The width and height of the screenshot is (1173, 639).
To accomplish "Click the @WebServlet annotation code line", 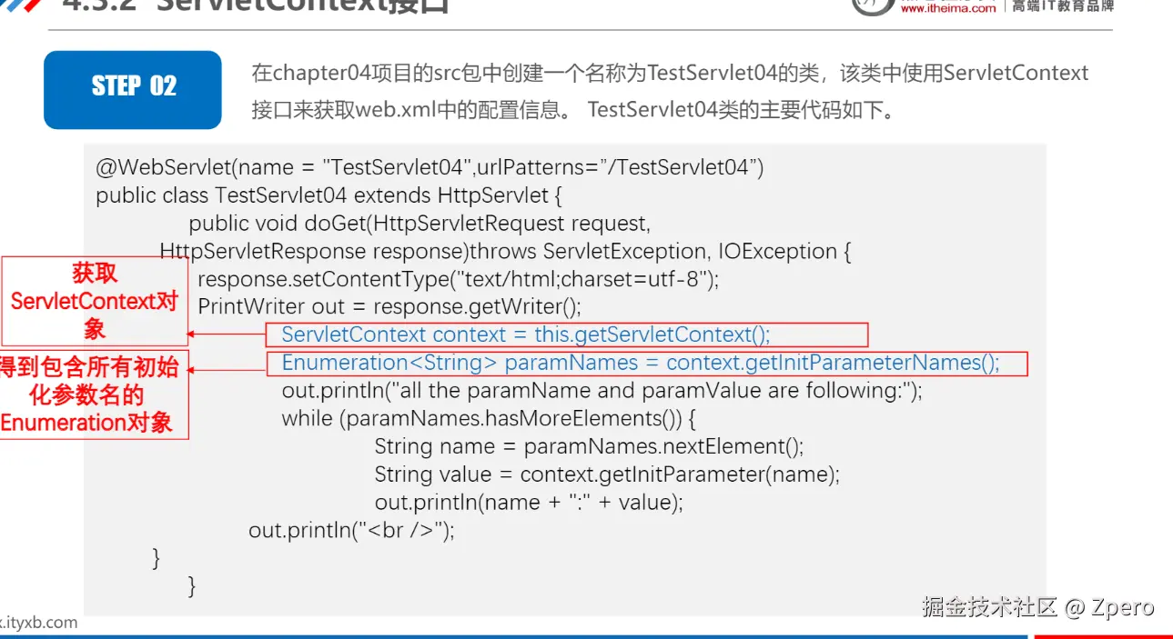I will [x=430, y=167].
